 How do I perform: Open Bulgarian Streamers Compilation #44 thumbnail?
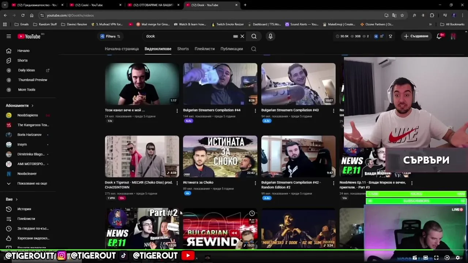pos(220,84)
